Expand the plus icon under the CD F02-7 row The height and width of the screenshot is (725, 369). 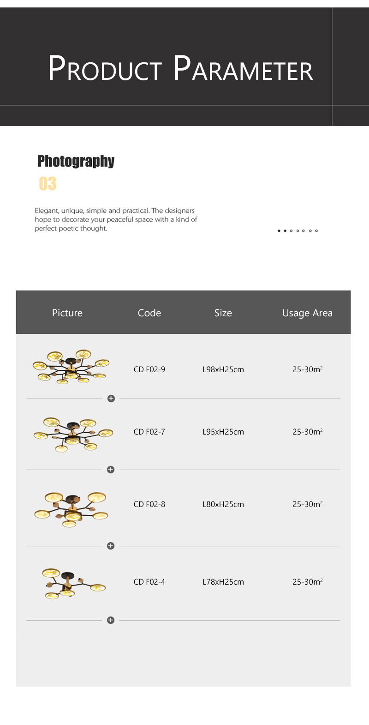111,470
